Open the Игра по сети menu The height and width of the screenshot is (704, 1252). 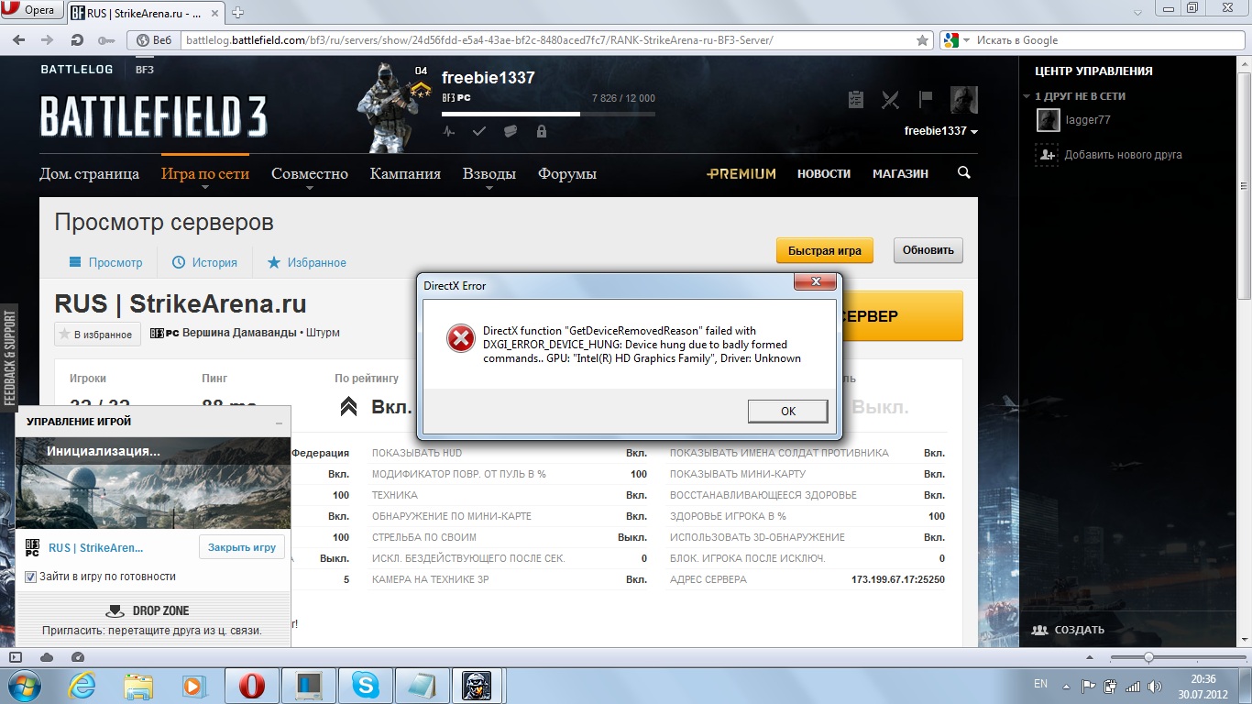(205, 173)
